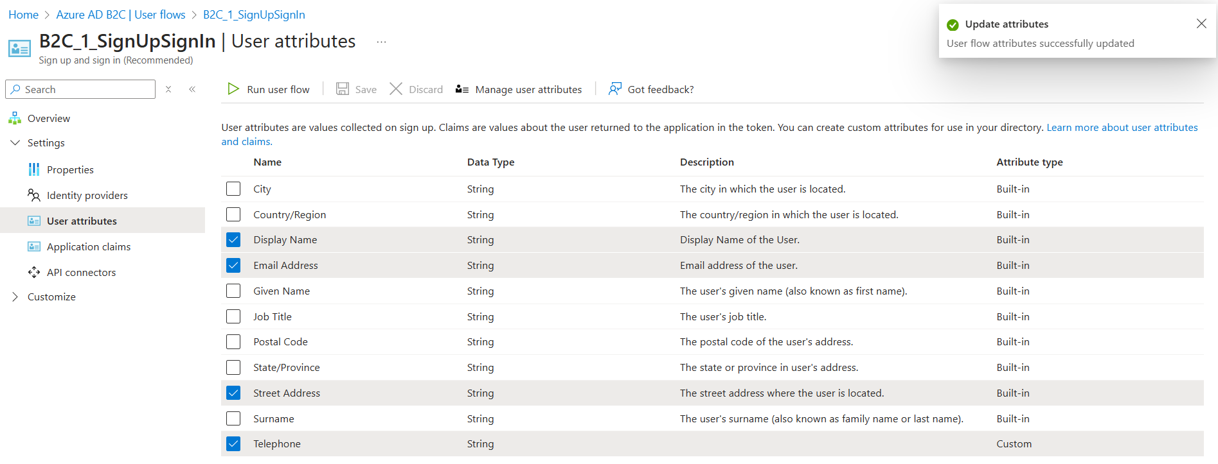1218x464 pixels.
Task: Collapse the sidebar with double-chevron icon
Action: coord(192,89)
